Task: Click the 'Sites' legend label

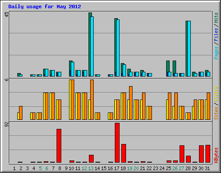Action: pyautogui.click(x=216, y=113)
